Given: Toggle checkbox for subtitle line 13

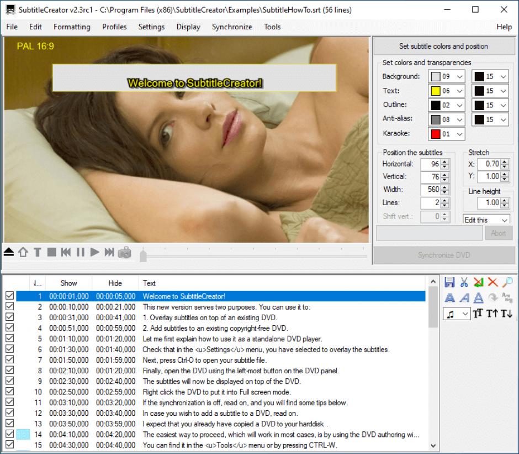Looking at the screenshot, I should (9, 423).
